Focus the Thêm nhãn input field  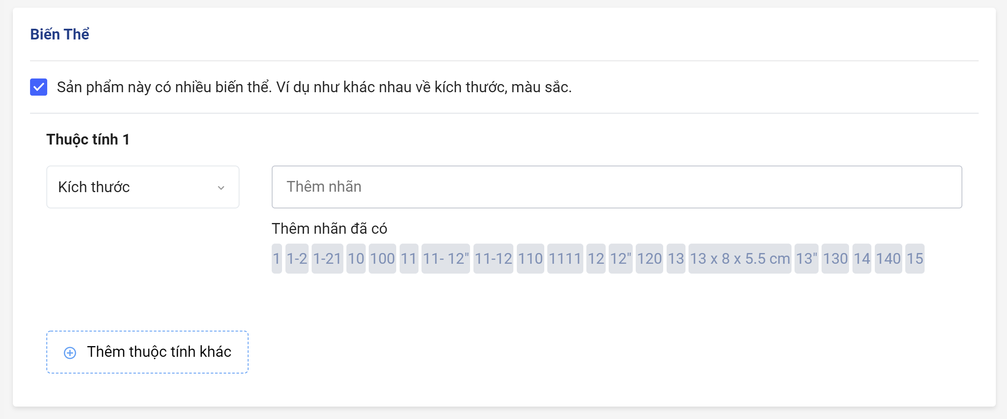(x=617, y=187)
